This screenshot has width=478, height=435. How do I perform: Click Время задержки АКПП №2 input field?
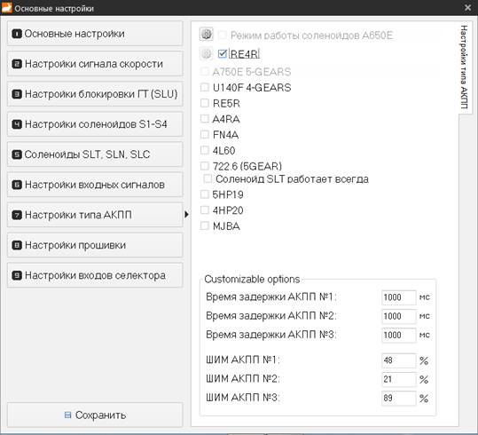click(x=399, y=316)
